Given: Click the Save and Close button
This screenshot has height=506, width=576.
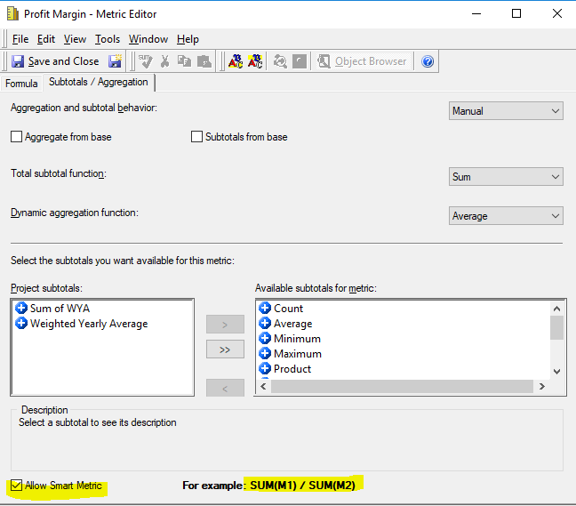Looking at the screenshot, I should click(x=55, y=61).
